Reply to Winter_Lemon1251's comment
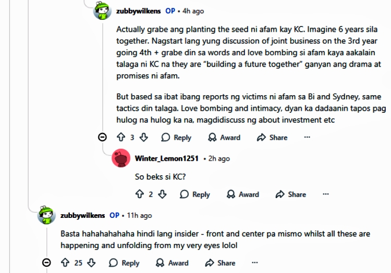Screen dimensions: 391x273 coord(194,194)
